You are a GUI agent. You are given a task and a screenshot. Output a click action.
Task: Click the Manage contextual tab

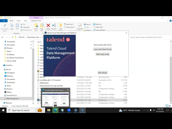tap(36, 17)
